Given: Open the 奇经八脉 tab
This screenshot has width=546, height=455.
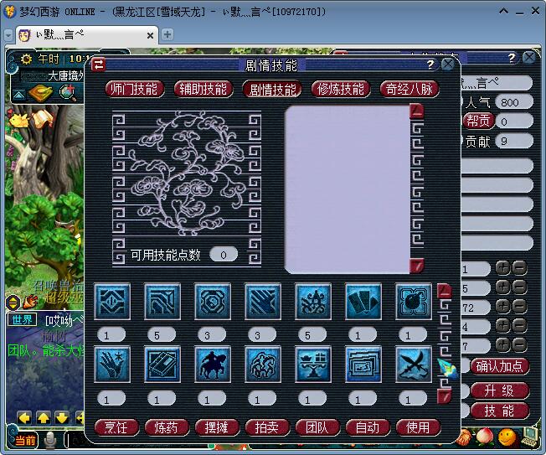Looking at the screenshot, I should [x=409, y=89].
